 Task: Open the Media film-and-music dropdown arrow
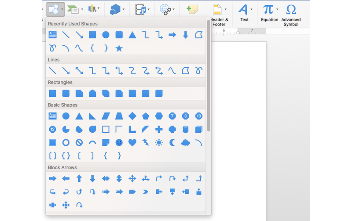click(149, 9)
